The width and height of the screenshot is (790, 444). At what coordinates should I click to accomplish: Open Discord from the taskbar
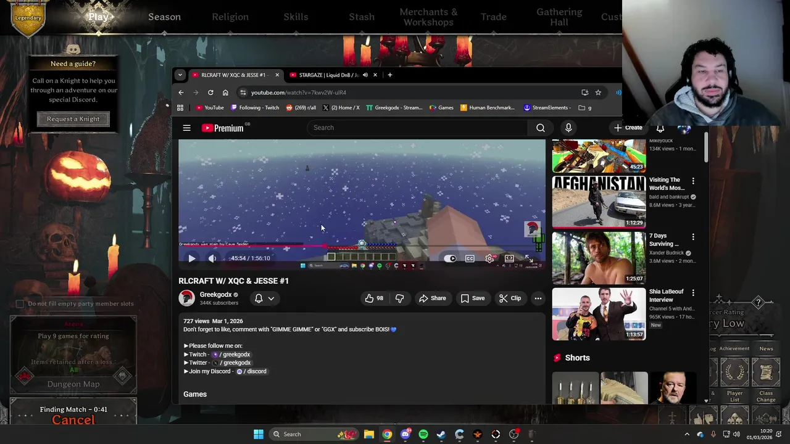405,434
